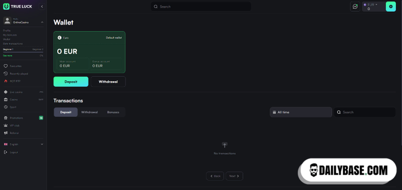Screen dimensions: 402x190
Task: Click the user avatar icon
Action: click(x=8, y=21)
